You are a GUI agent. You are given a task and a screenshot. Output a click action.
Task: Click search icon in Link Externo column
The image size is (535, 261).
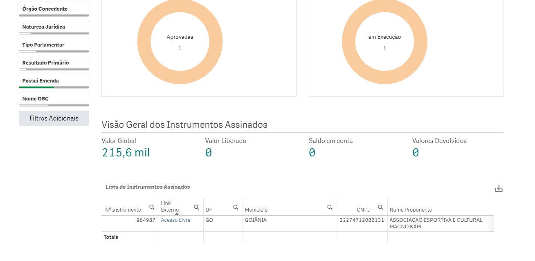[x=196, y=207]
